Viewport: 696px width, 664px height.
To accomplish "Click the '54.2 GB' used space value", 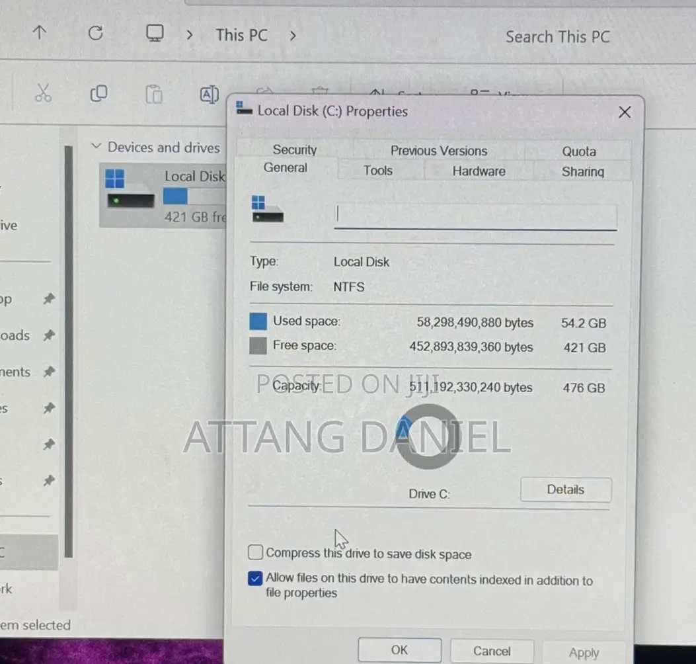I will click(x=583, y=323).
